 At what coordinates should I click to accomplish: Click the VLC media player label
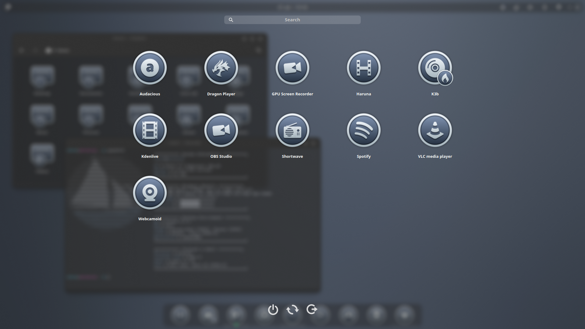(x=435, y=156)
